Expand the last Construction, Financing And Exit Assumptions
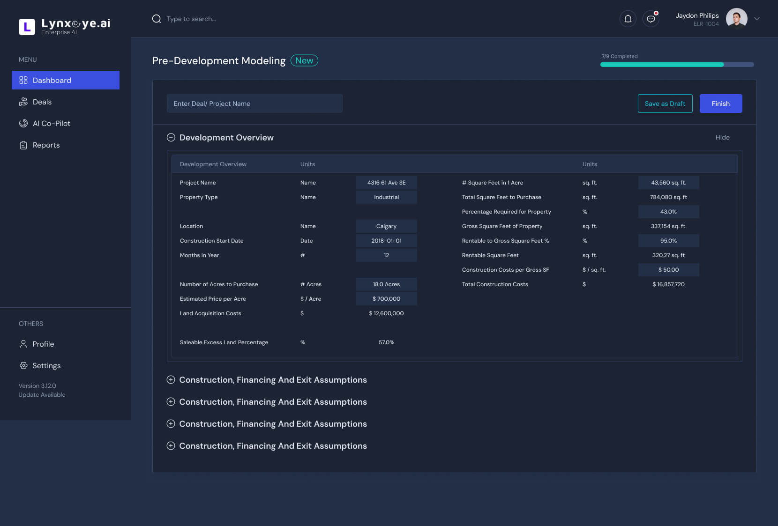778x526 pixels. click(171, 446)
